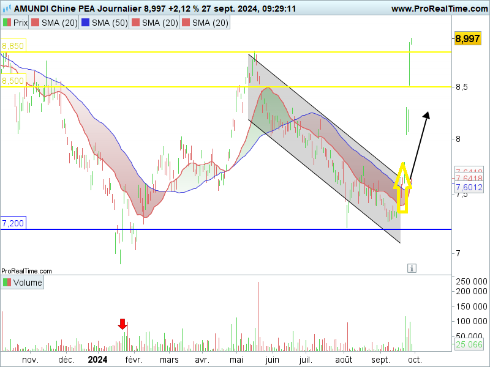
Task: Click the nov. month label on the axis
Action: point(30,360)
